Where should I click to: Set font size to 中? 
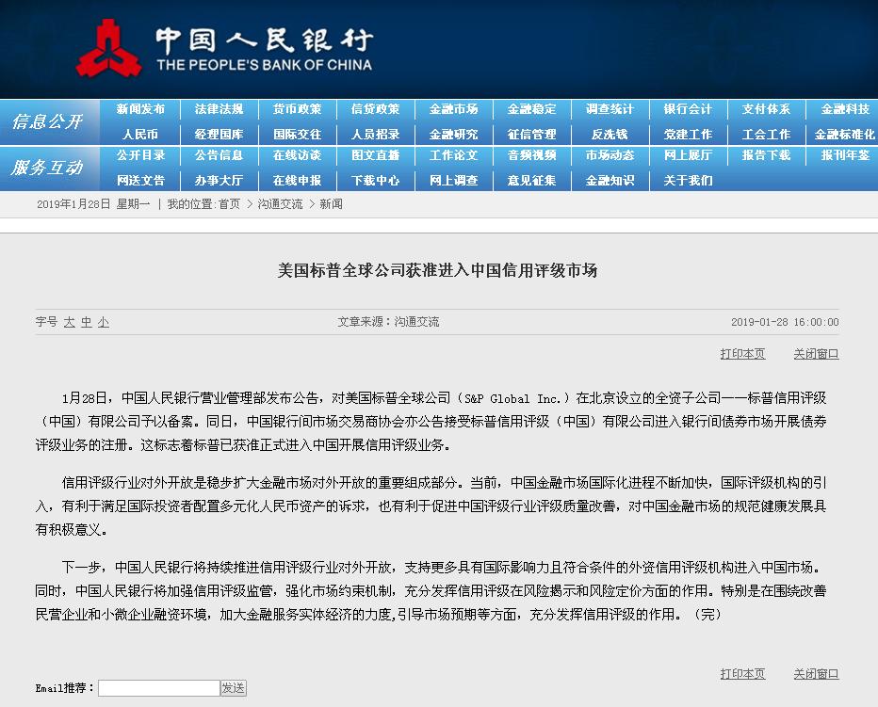(x=87, y=322)
